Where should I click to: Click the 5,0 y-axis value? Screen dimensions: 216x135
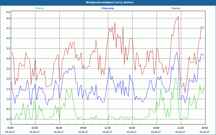tap(8, 18)
